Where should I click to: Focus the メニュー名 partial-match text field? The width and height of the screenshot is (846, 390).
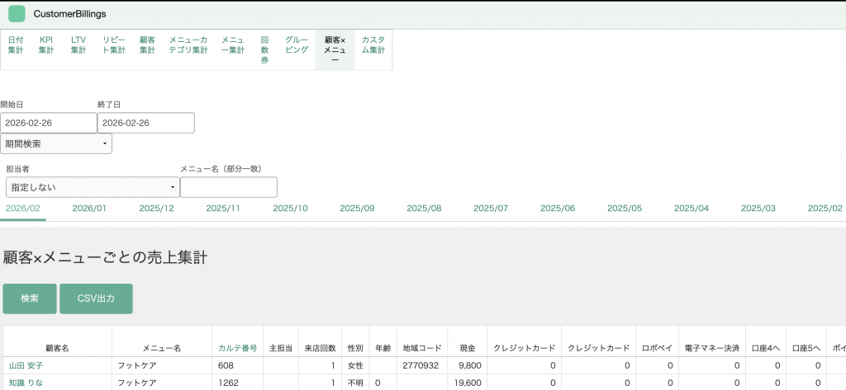coord(228,187)
